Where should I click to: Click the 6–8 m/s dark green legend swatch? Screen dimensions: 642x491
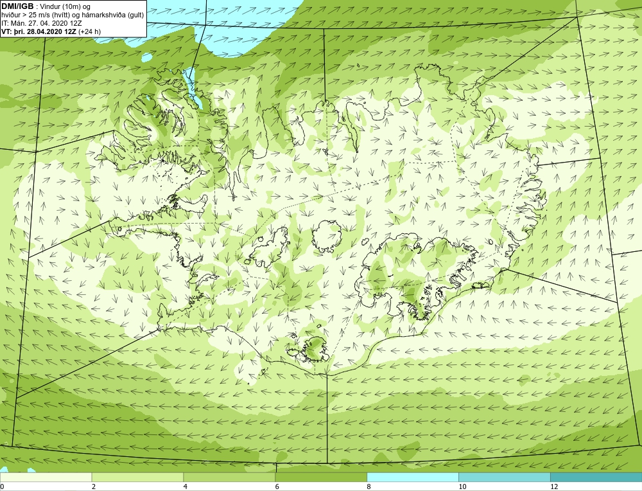click(x=321, y=477)
